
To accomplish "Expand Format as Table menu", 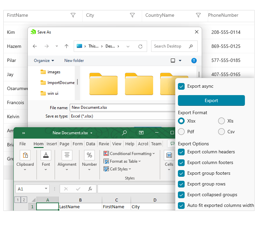I will tap(140, 161).
